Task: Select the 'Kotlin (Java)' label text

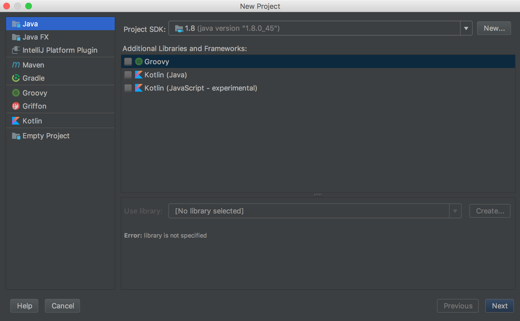Action: pos(166,75)
